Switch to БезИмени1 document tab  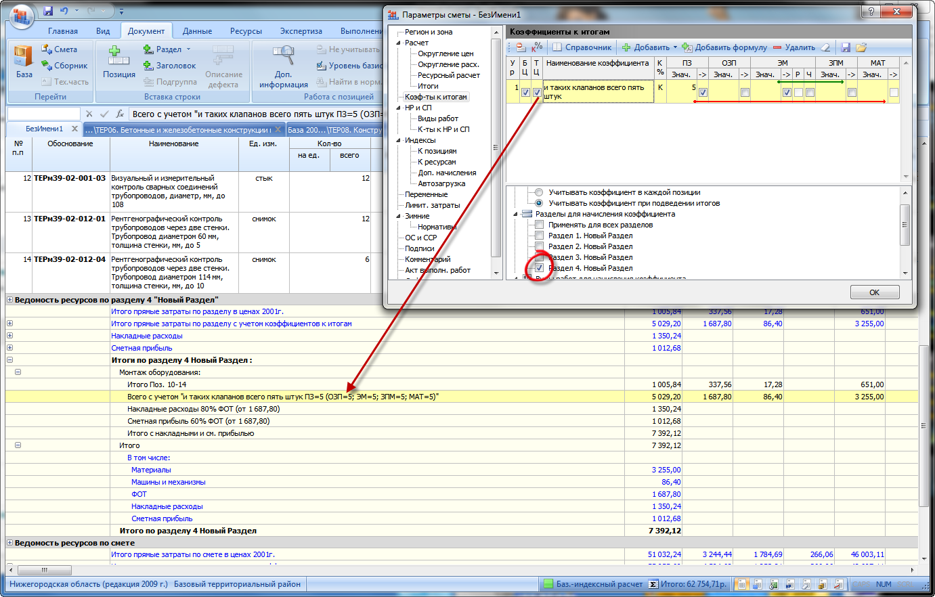click(x=43, y=129)
